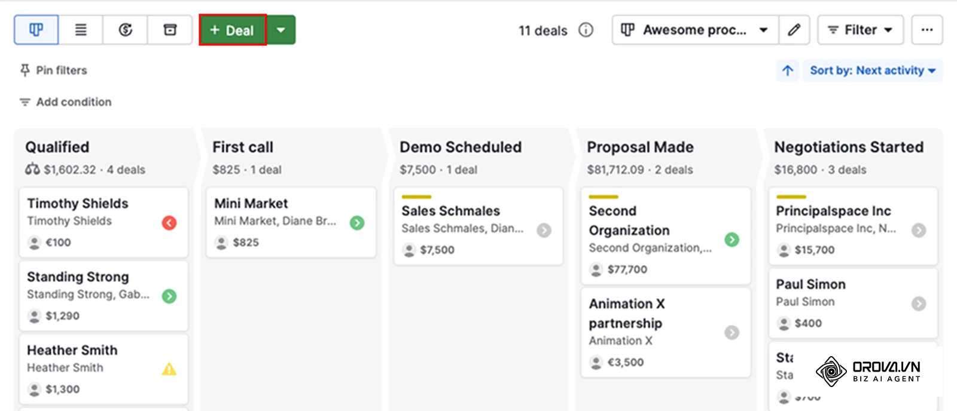The image size is (957, 411).
Task: Click the Qualified stage header
Action: pyautogui.click(x=57, y=147)
